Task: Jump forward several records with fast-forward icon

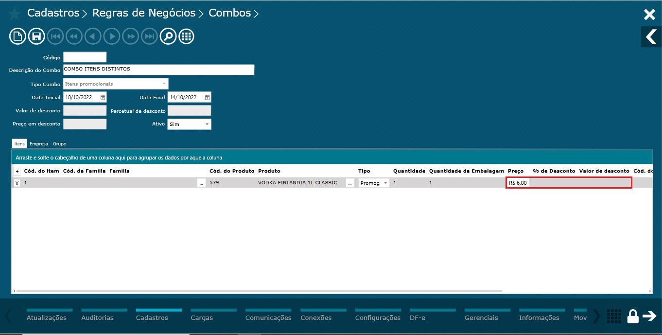Action: pyautogui.click(x=131, y=36)
